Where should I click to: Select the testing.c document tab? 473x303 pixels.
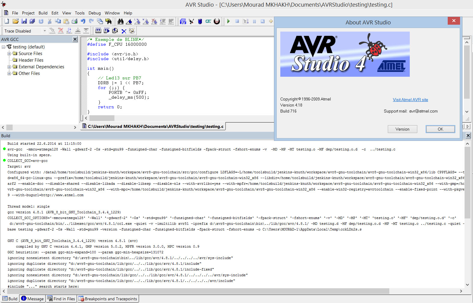click(x=153, y=126)
